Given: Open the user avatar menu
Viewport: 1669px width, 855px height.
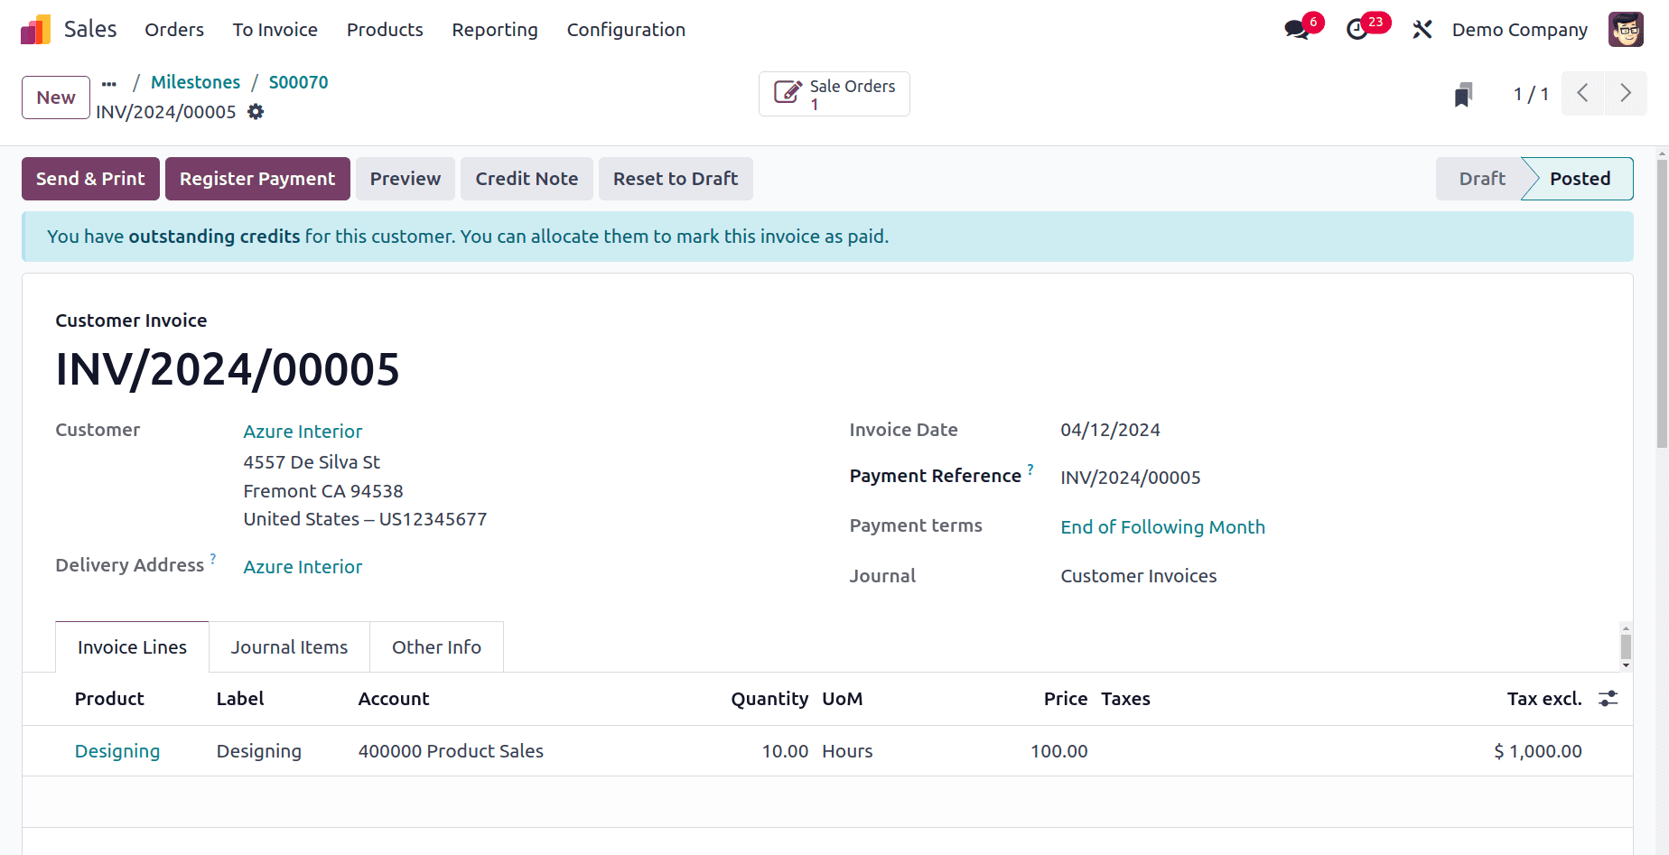Looking at the screenshot, I should coord(1626,30).
